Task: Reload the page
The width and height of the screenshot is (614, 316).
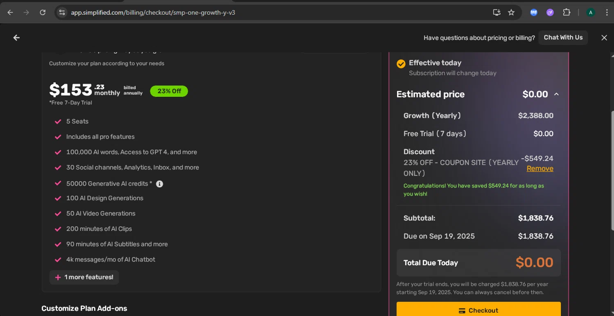Action: (x=43, y=12)
